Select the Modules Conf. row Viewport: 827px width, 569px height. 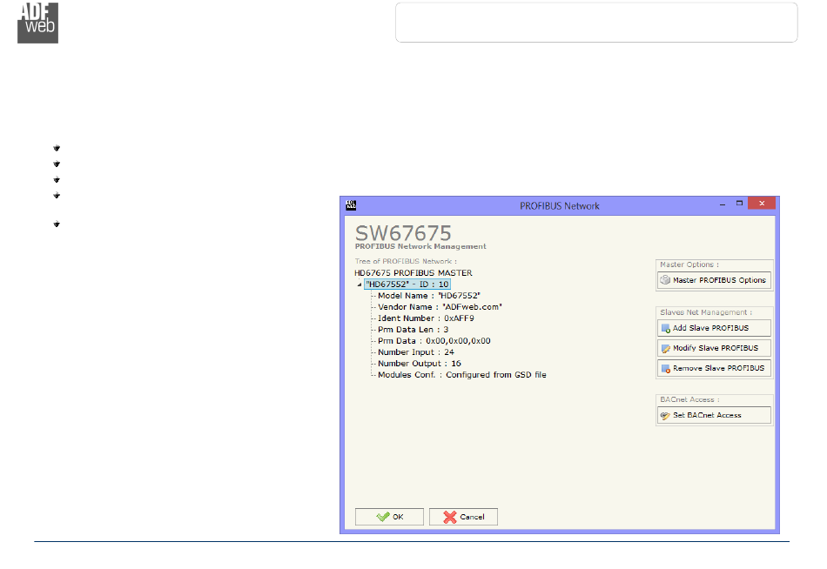pyautogui.click(x=462, y=375)
